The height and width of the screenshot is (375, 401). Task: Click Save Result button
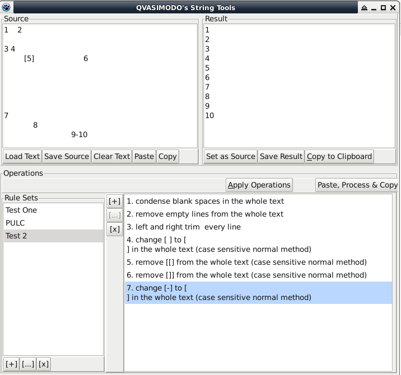coord(281,156)
